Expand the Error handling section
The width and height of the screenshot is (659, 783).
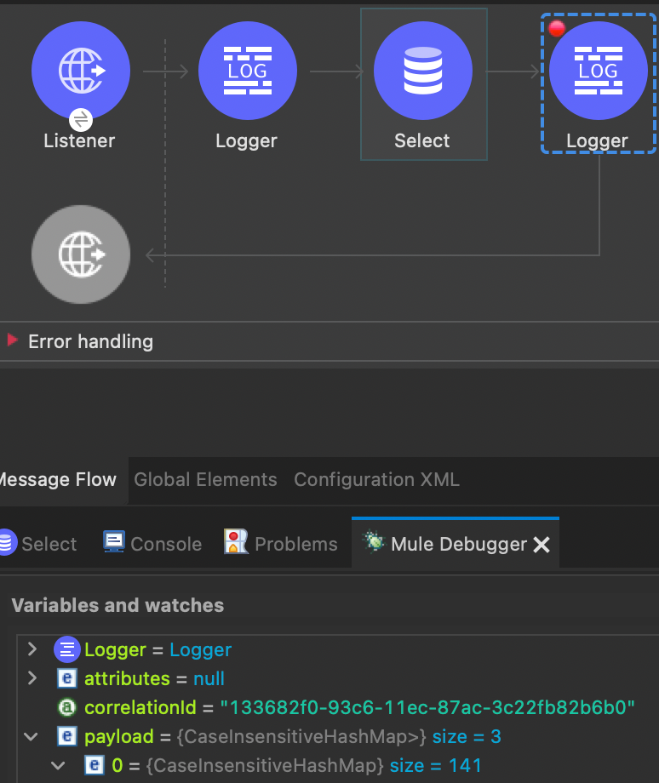[11, 341]
